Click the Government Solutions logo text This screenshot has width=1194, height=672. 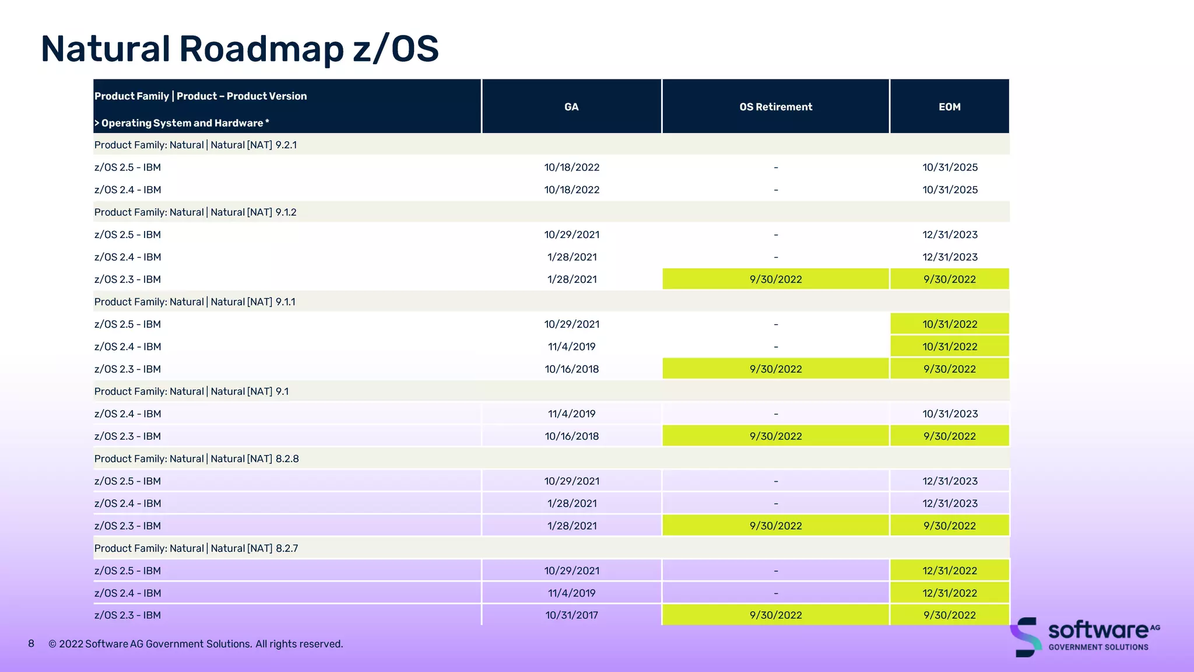(1098, 647)
